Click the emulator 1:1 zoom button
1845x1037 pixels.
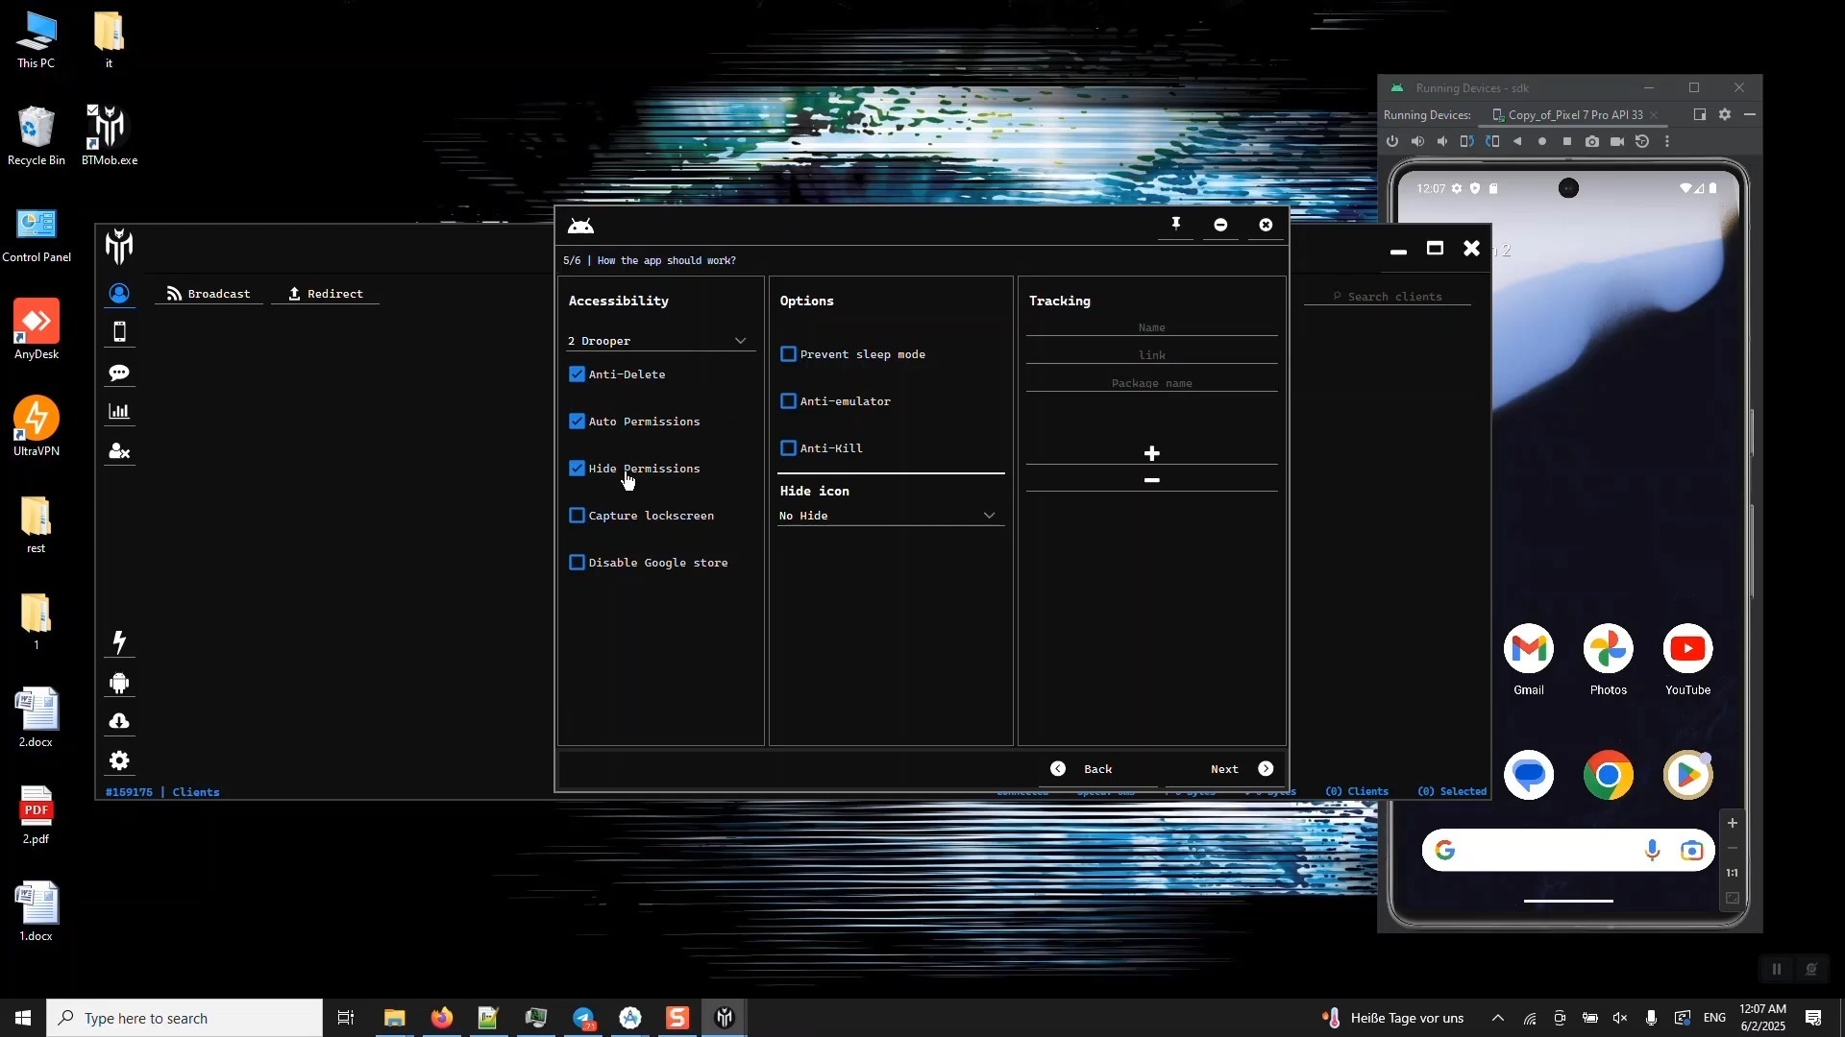coord(1733,873)
